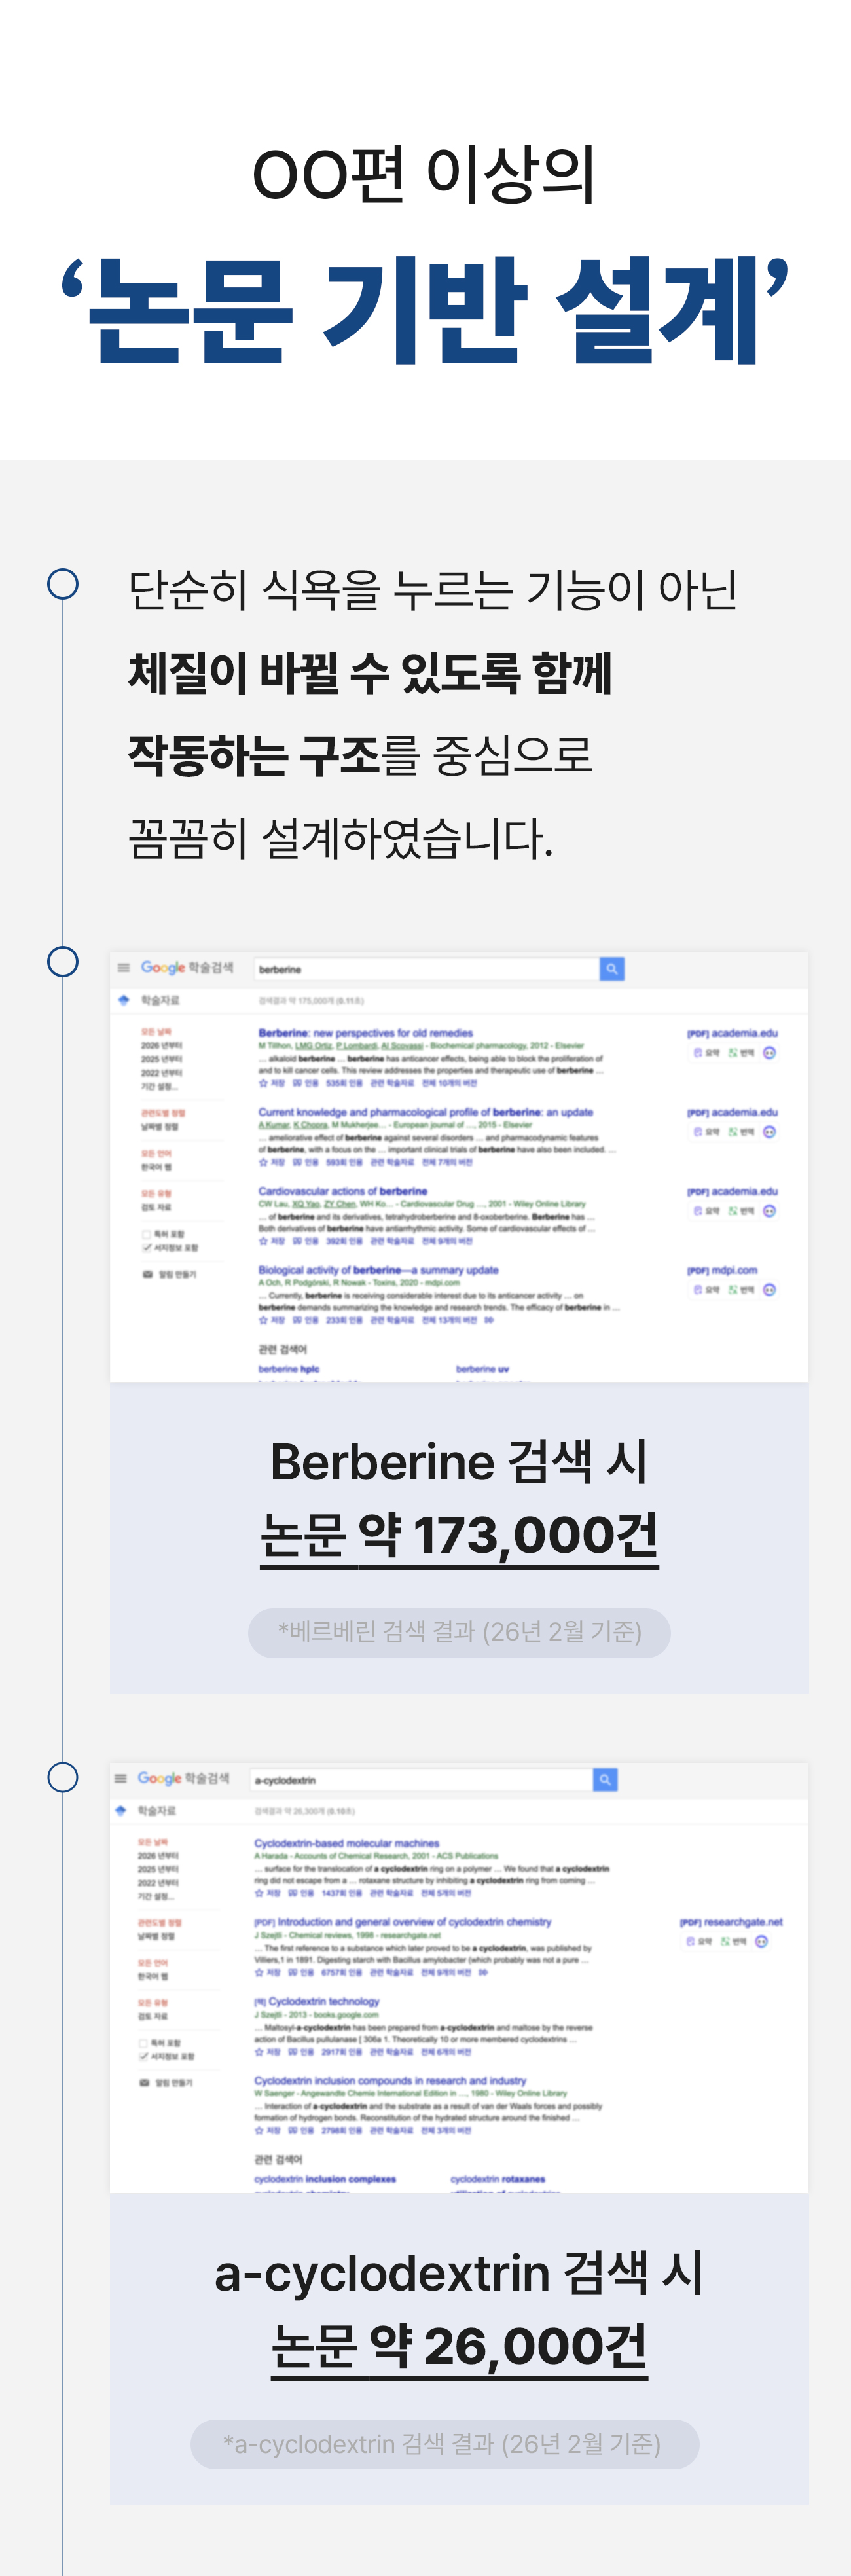Open 'Berberine: new perspectives for old remedies' link
The width and height of the screenshot is (851, 2576).
365,1033
